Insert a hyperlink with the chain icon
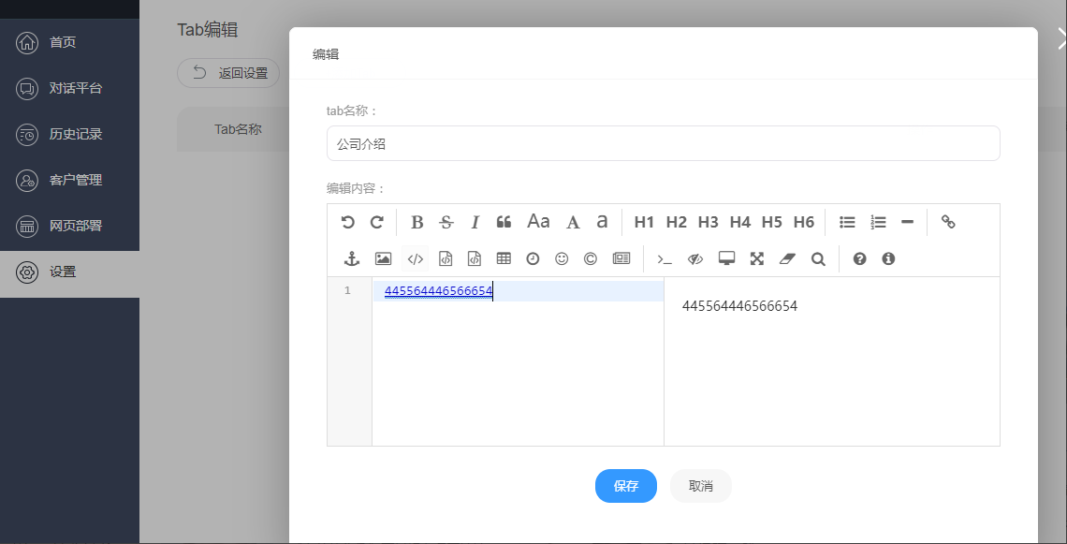 click(x=948, y=222)
